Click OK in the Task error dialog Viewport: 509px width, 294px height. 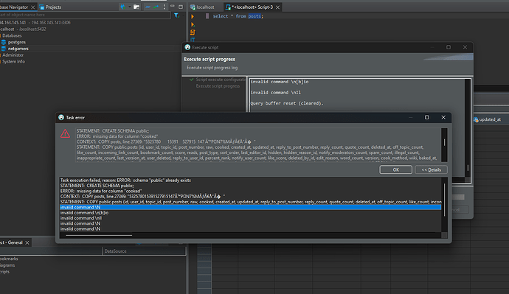tap(395, 169)
